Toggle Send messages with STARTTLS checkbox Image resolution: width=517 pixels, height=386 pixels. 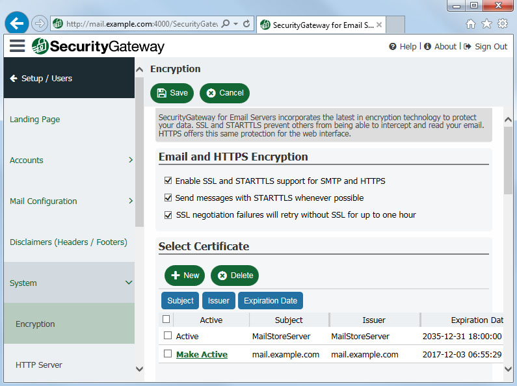pos(168,198)
